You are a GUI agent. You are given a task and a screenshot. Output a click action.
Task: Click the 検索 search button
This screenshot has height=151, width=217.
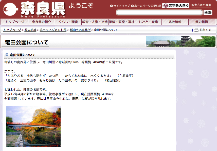[x=208, y=12]
